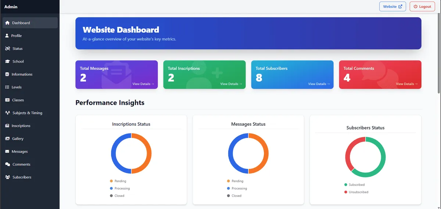The width and height of the screenshot is (441, 209).
Task: Open the Subjects & Timing menu item
Action: click(27, 113)
